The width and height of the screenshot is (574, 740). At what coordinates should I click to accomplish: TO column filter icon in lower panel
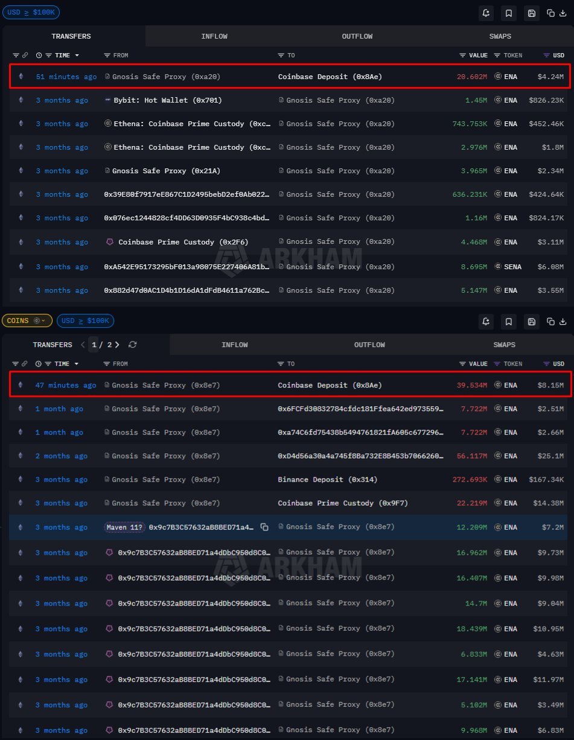(281, 364)
